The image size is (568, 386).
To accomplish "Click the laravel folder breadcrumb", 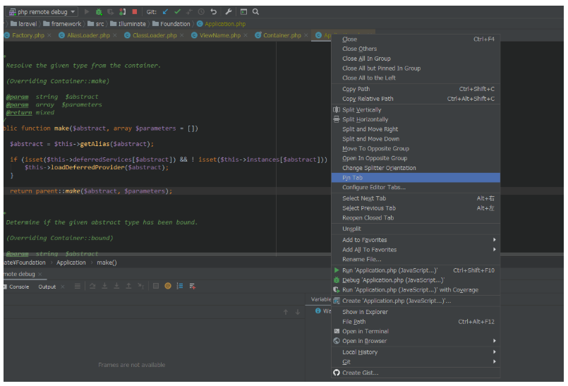I will tap(24, 23).
